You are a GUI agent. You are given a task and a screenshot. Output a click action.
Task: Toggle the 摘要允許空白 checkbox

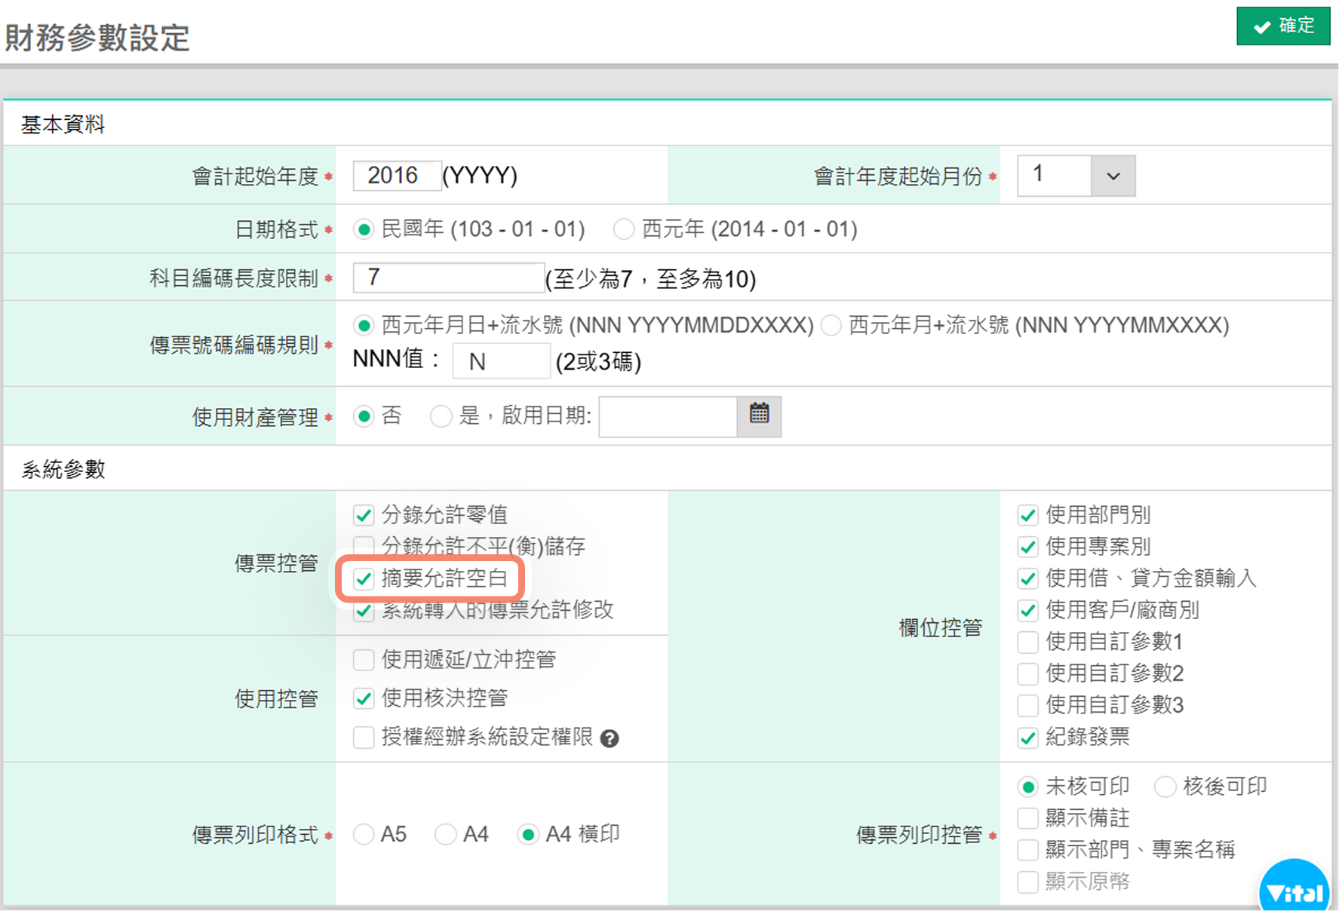(364, 578)
